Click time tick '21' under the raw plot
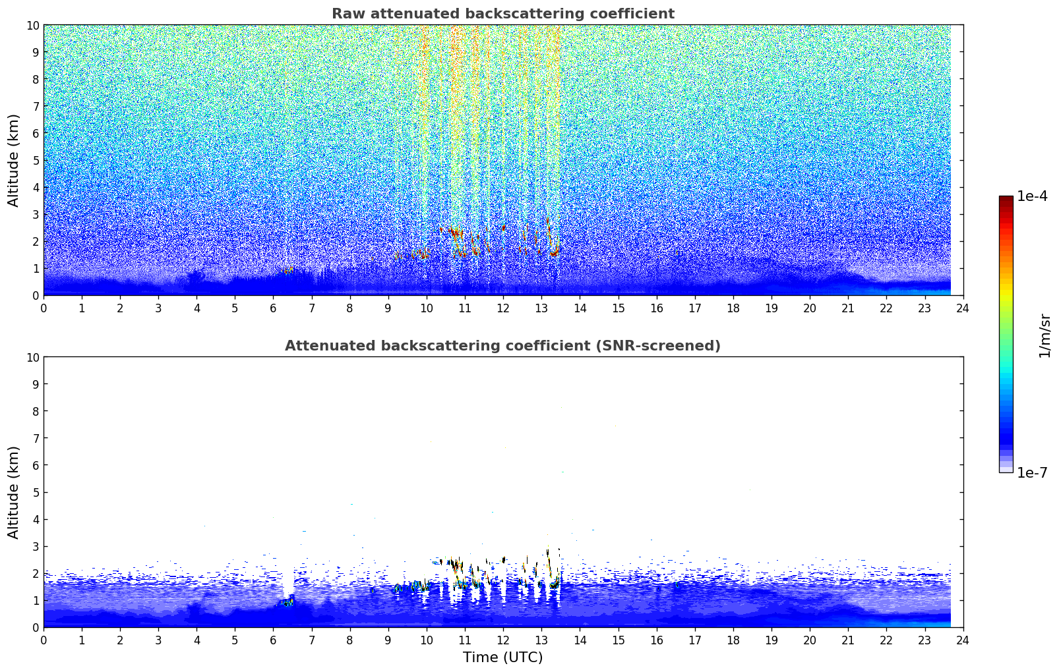 click(848, 308)
